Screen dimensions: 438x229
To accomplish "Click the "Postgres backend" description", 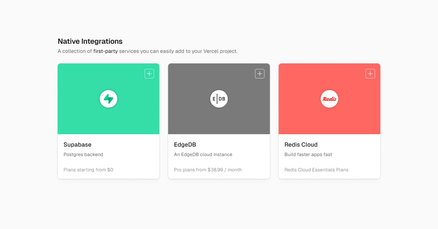I will click(x=83, y=155).
